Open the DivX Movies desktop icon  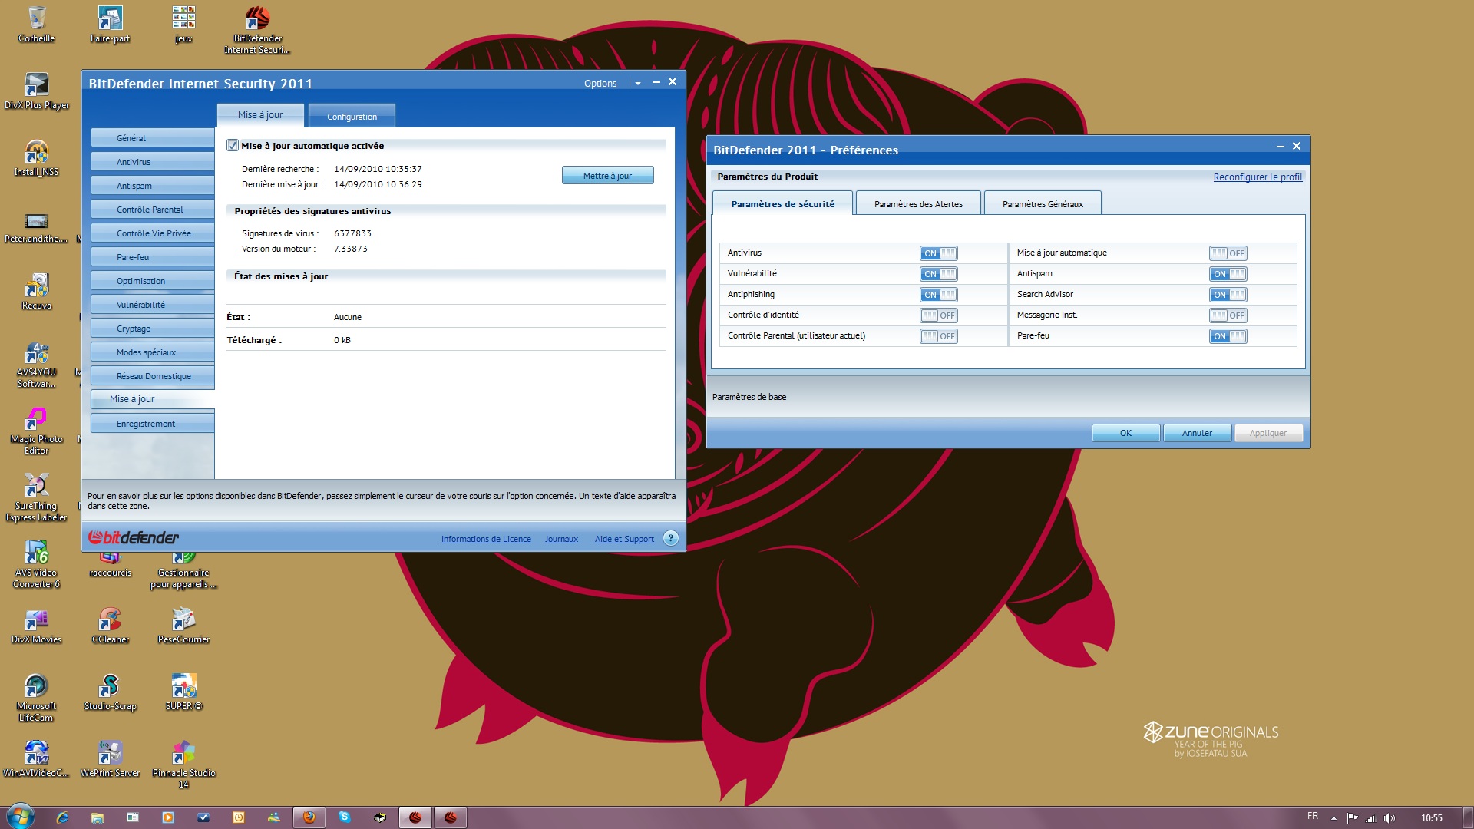pyautogui.click(x=36, y=626)
